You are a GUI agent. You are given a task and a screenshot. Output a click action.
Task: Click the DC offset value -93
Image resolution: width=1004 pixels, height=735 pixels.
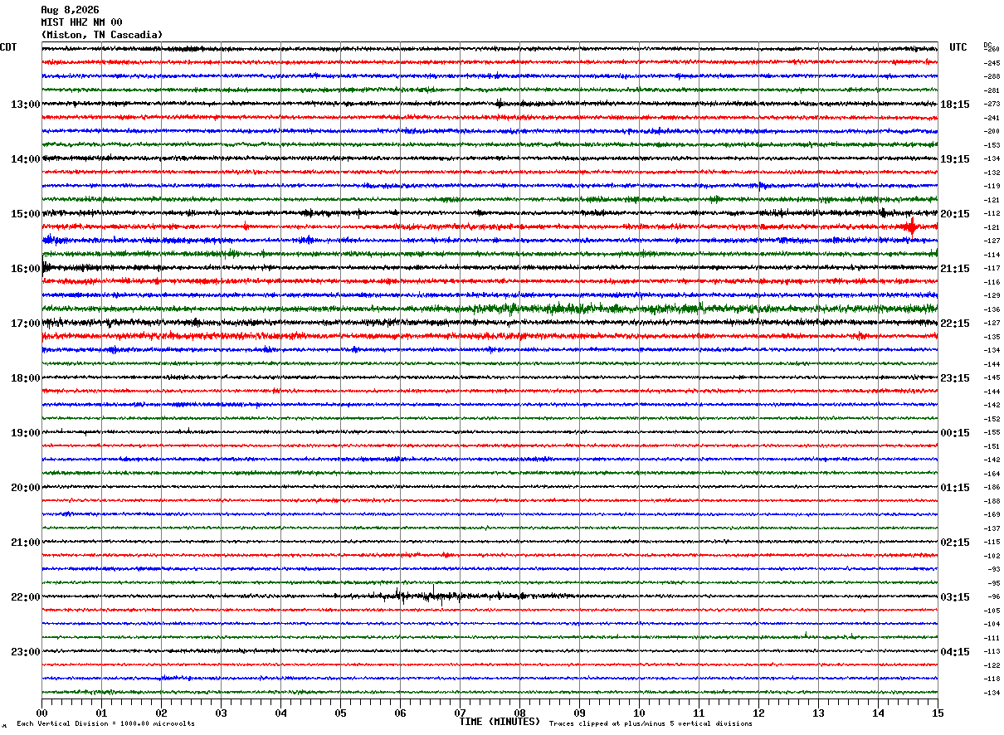pyautogui.click(x=993, y=569)
